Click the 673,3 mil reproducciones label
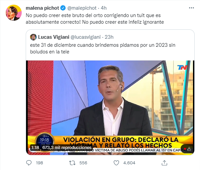Image resolution: width=200 pixels, height=170 pixels. tap(67, 148)
